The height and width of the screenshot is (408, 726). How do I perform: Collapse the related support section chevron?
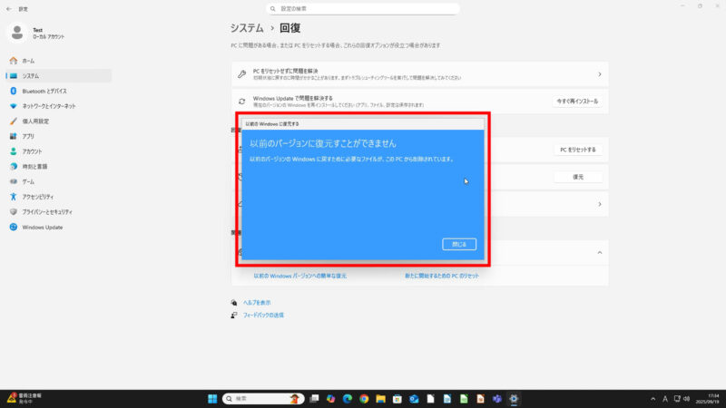(x=599, y=252)
